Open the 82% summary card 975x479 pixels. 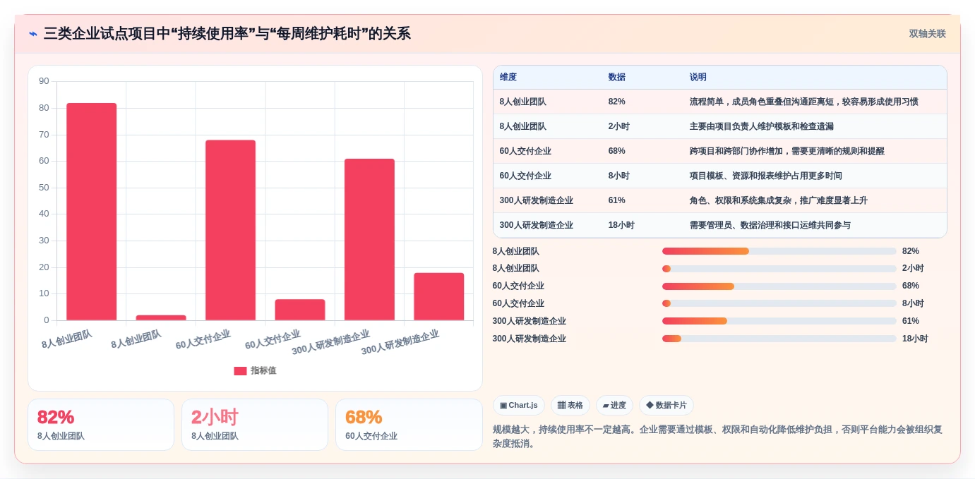pyautogui.click(x=101, y=425)
